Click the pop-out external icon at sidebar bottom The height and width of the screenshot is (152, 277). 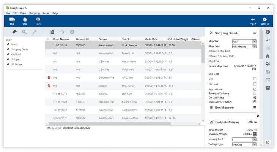coord(268,142)
